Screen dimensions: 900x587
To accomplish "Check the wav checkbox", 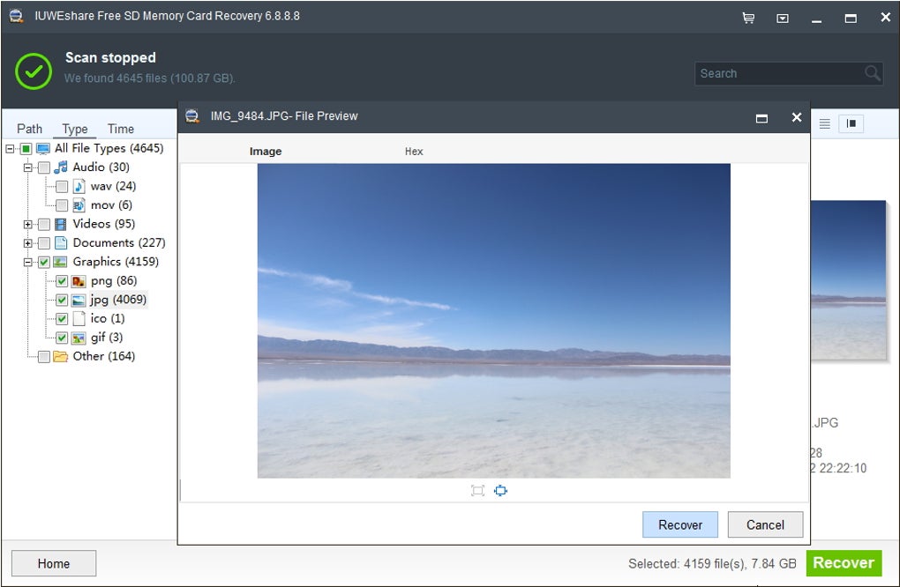I will 62,187.
